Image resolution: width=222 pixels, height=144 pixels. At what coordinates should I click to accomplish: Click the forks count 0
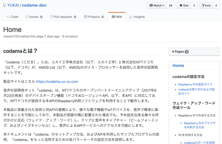[216, 6]
